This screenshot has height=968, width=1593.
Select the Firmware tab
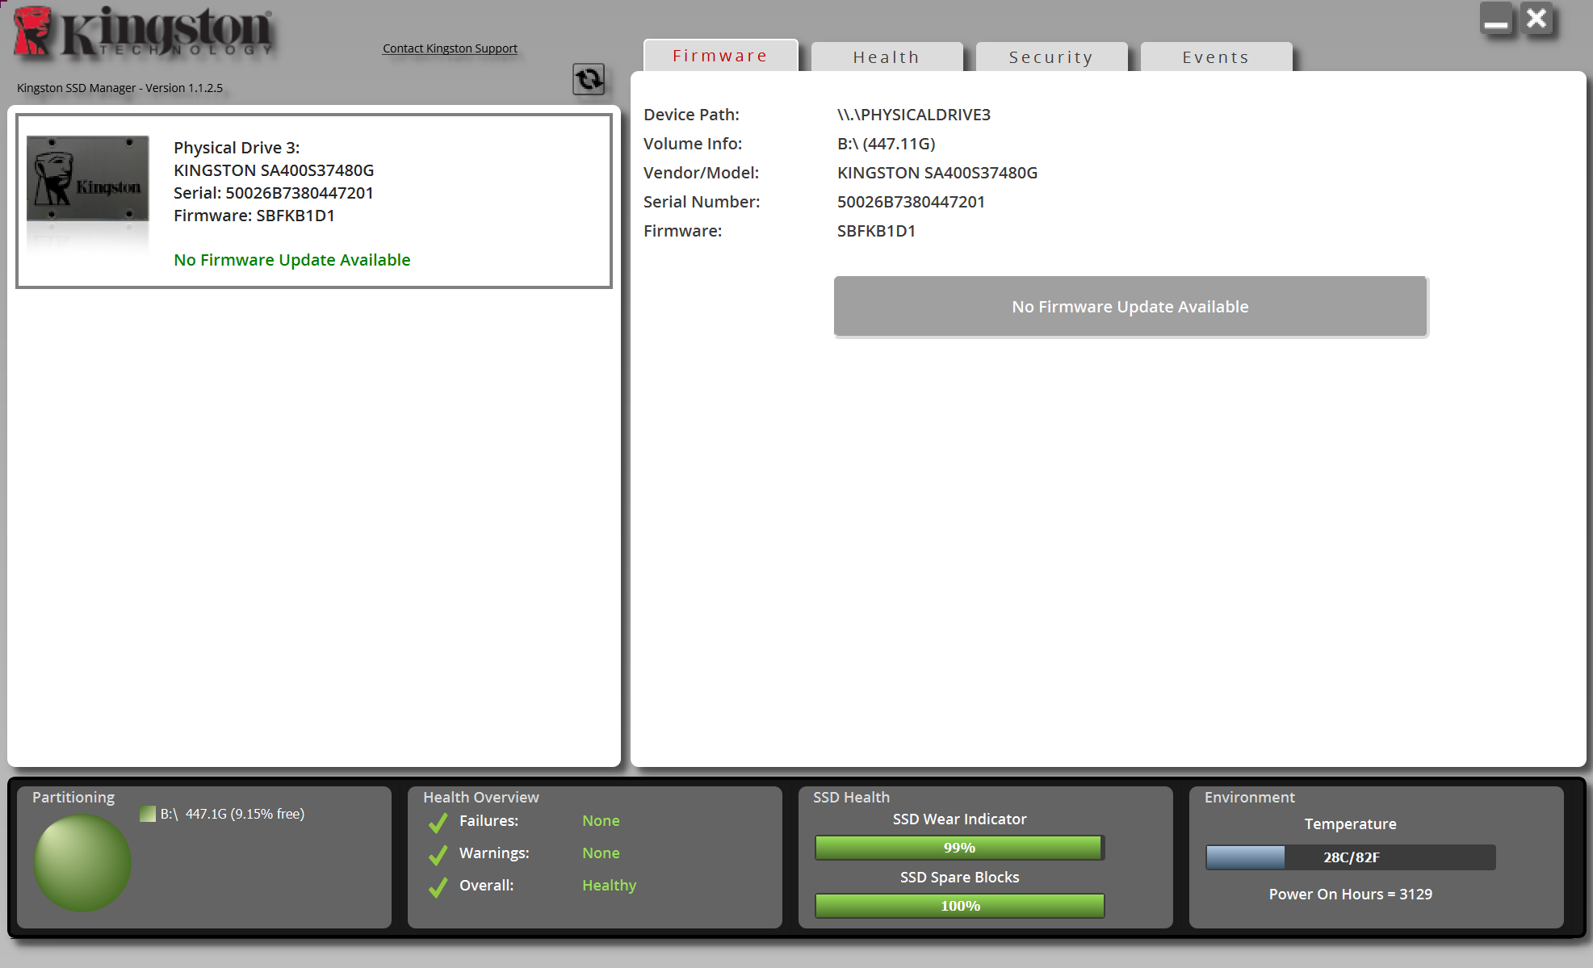tap(719, 56)
